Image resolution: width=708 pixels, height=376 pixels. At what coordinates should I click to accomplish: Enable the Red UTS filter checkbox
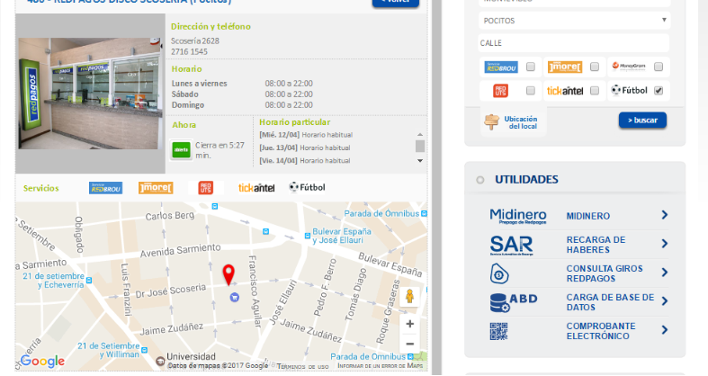(531, 90)
